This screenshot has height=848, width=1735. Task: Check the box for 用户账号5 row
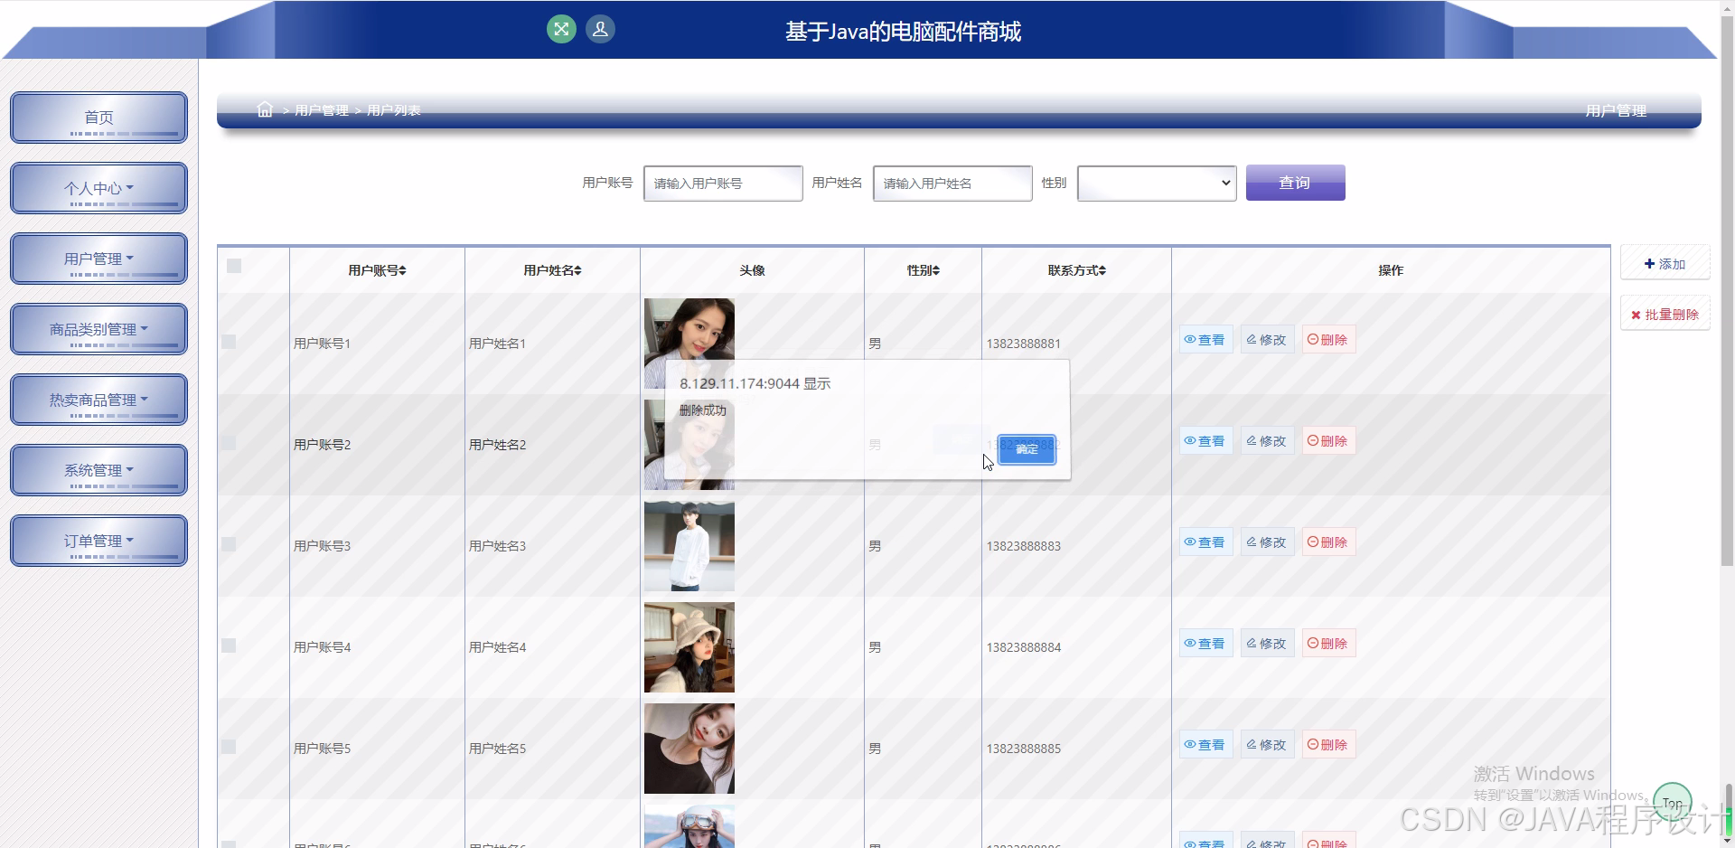point(229,747)
